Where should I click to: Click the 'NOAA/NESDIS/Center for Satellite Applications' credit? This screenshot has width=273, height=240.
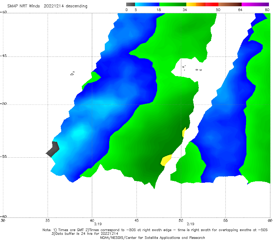tap(152, 238)
